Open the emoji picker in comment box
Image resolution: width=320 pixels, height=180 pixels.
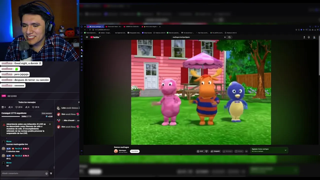coord(46,173)
